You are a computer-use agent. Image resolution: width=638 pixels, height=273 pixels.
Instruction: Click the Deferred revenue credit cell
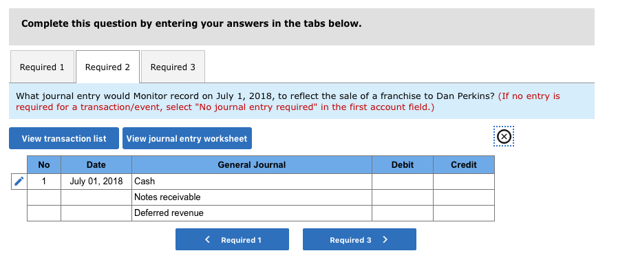464,213
